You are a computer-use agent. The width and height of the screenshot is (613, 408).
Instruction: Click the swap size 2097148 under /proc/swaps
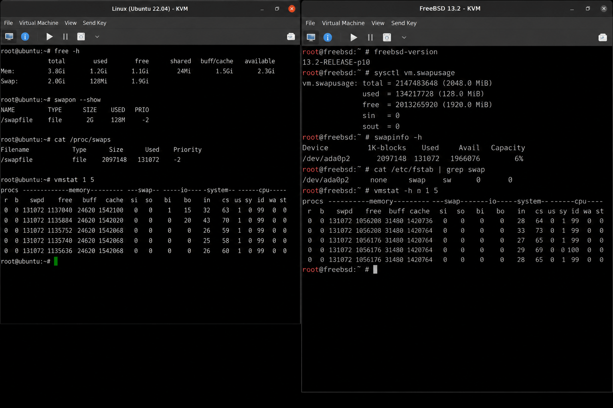[114, 159]
